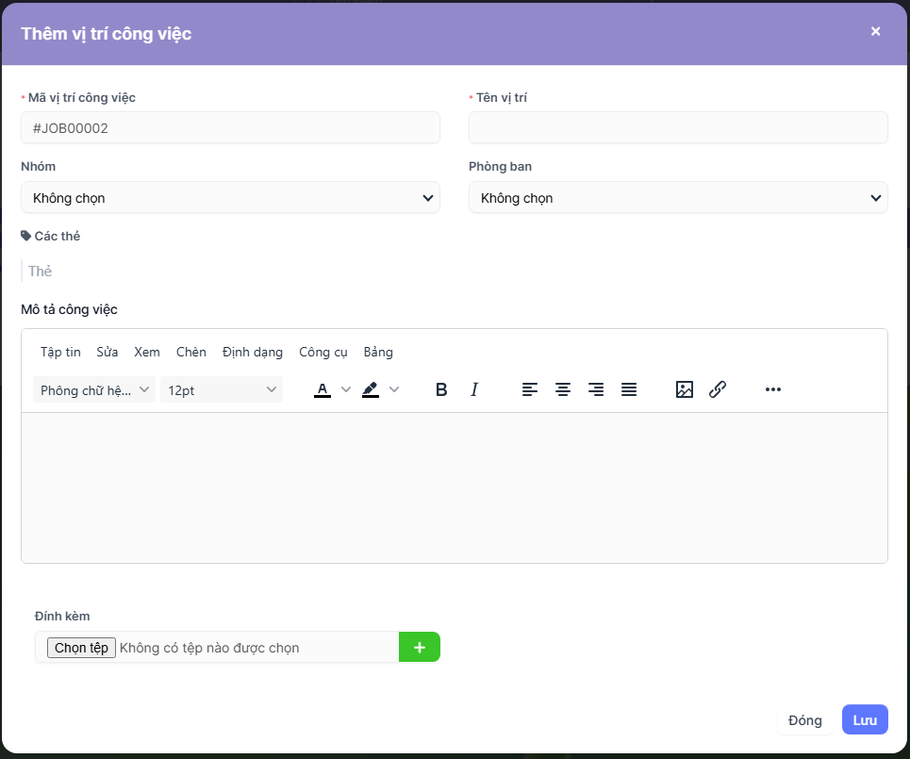Align text right in job description
Screen dimensions: 910x759
click(596, 389)
